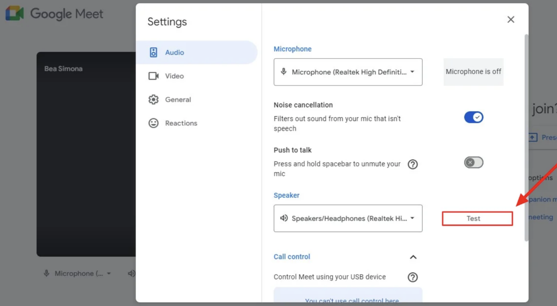Enable Push to talk

coord(473,162)
